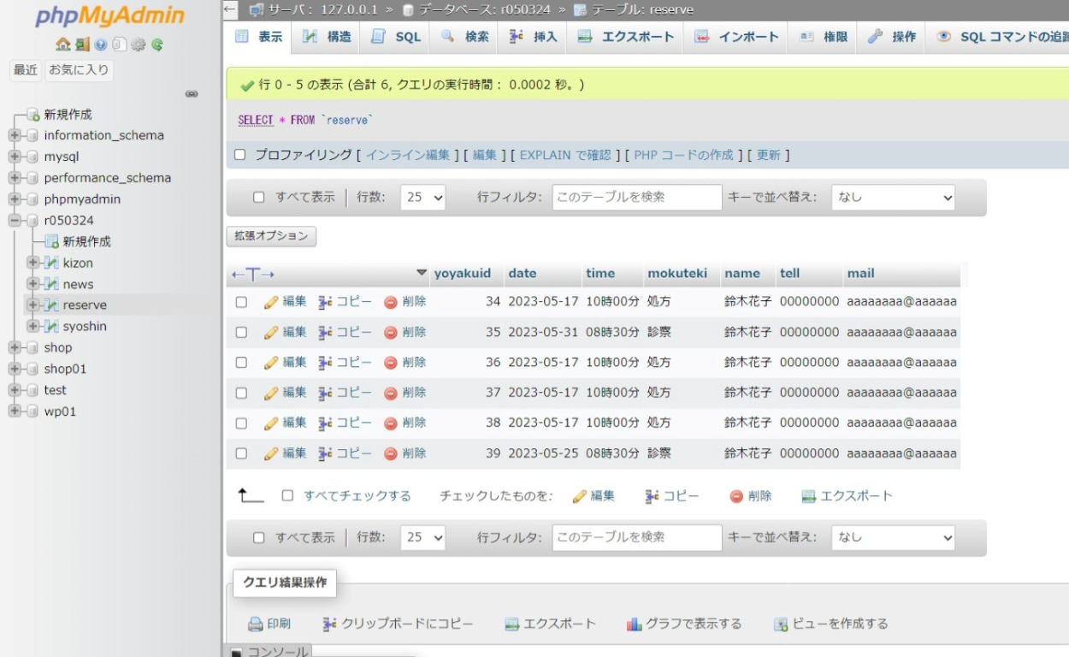
Task: Click the red delete icon for yoyakuid 39
Action: pos(391,453)
